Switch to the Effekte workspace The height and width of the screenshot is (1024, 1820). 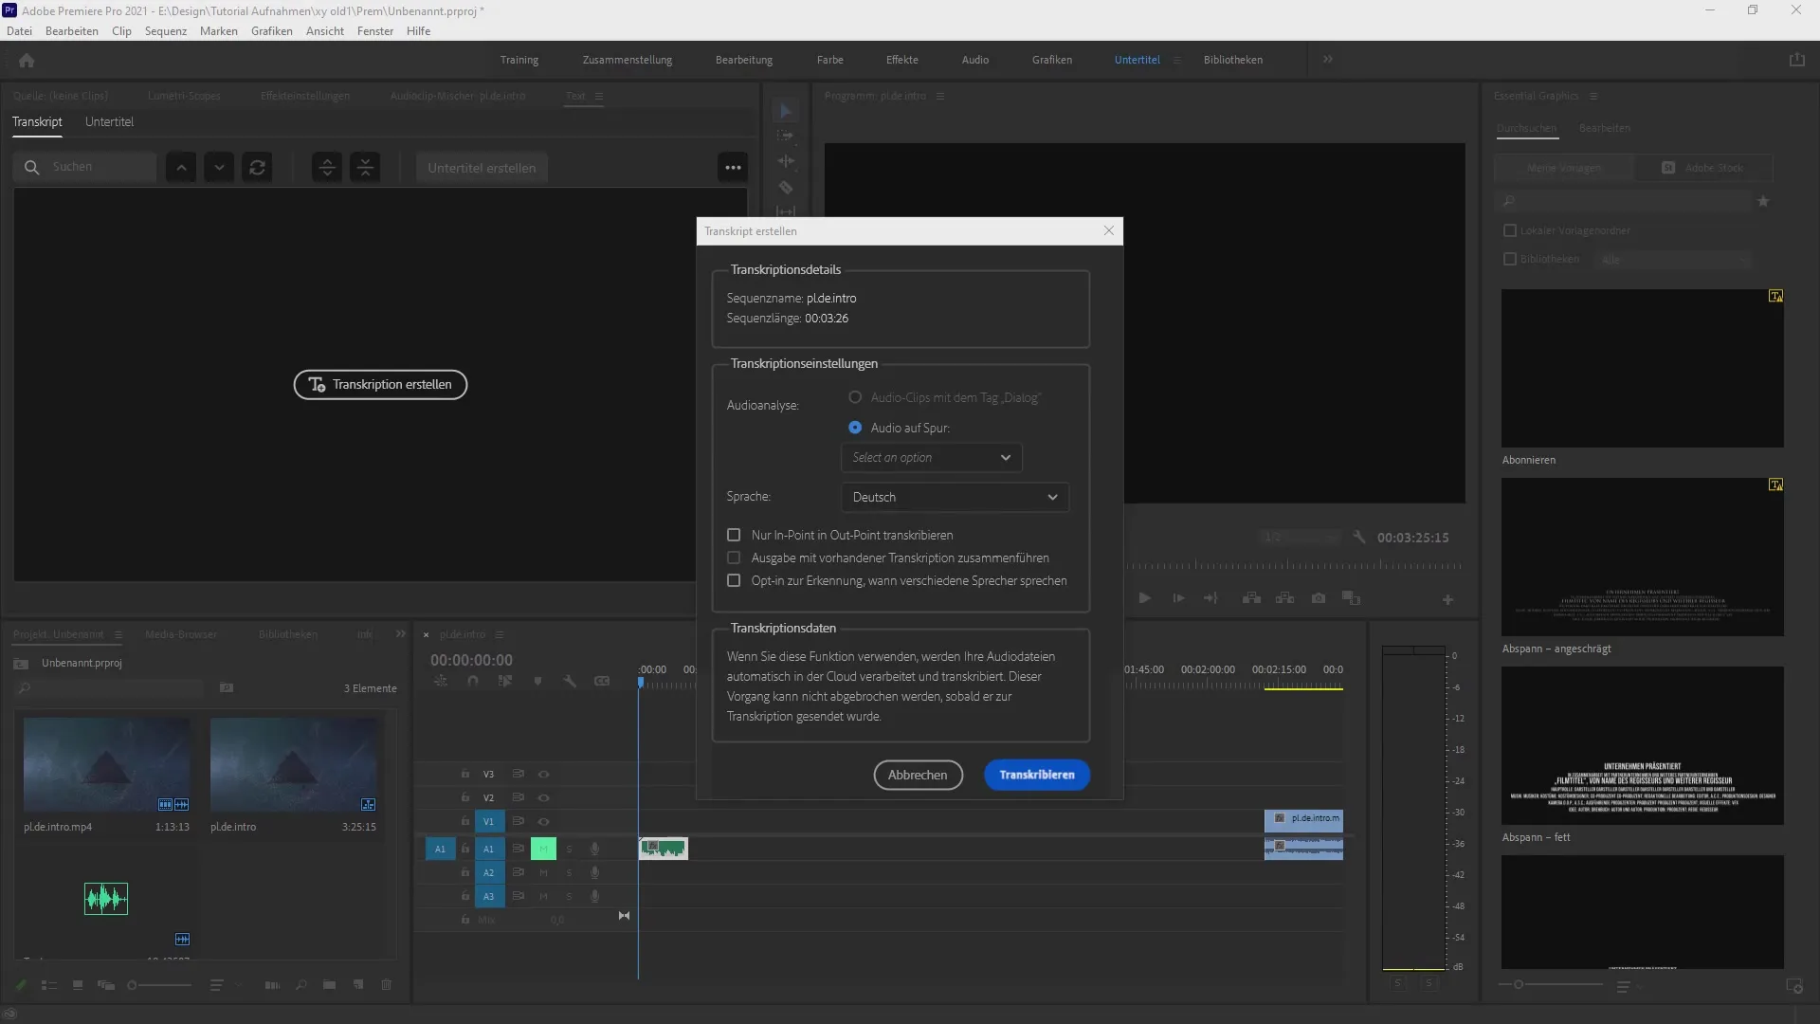click(x=902, y=60)
